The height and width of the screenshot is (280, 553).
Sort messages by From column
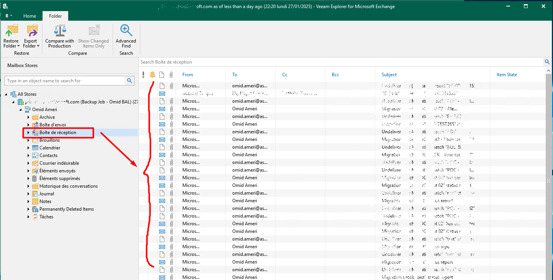[x=188, y=75]
